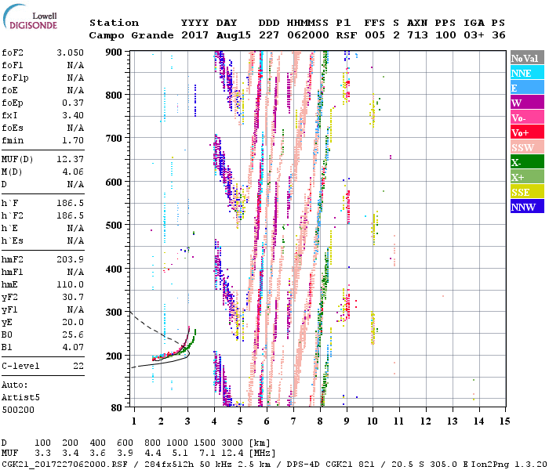Click the B1 value 4.07
The image size is (549, 470).
[x=73, y=347]
